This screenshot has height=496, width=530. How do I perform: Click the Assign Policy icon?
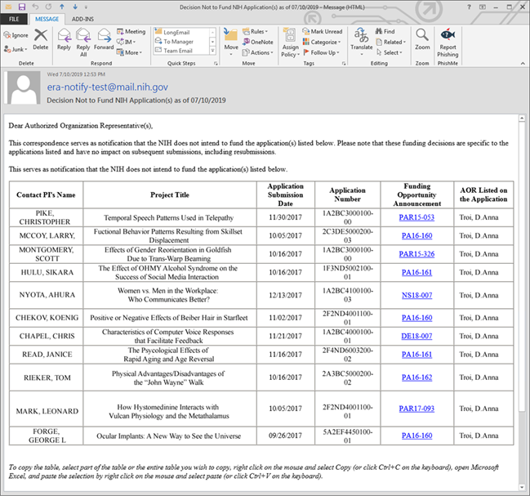(290, 35)
